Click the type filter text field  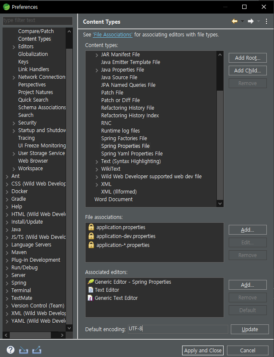tap(38, 20)
